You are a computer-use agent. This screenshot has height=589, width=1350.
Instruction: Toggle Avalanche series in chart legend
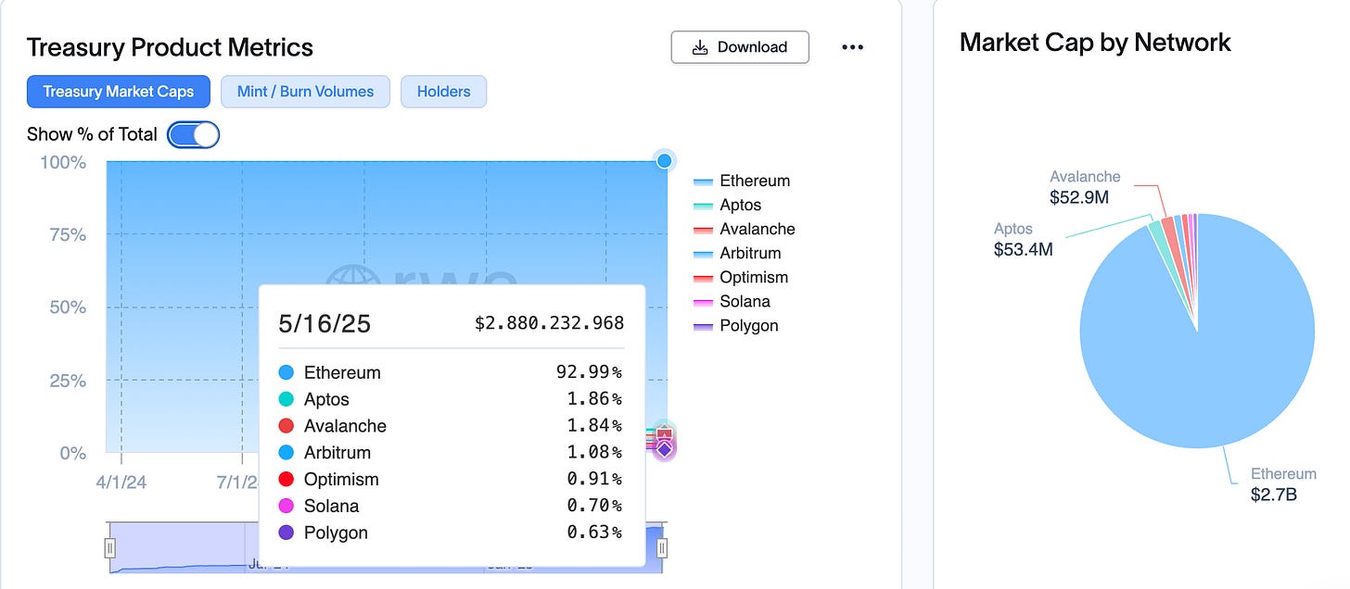(745, 229)
